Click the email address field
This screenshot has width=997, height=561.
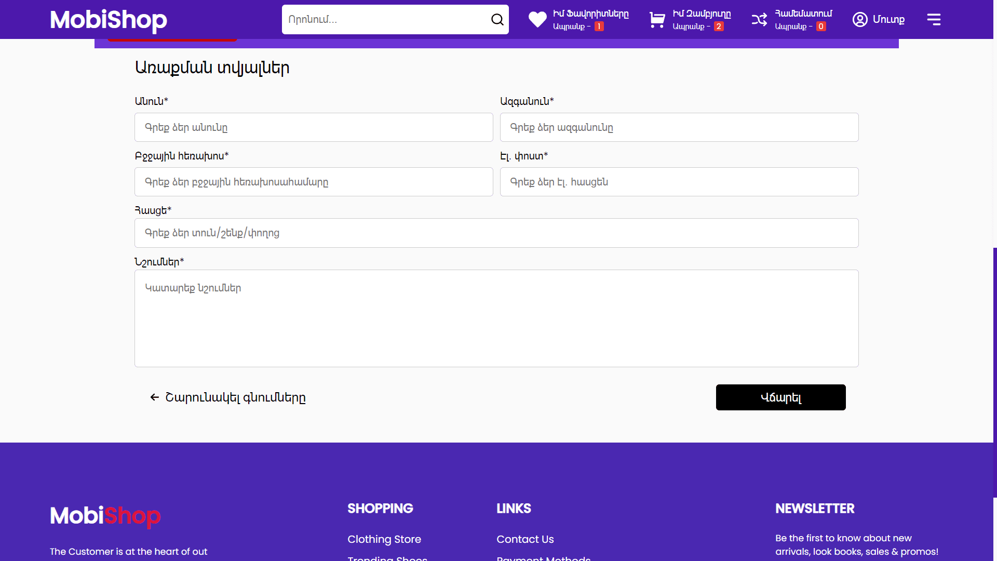point(679,182)
